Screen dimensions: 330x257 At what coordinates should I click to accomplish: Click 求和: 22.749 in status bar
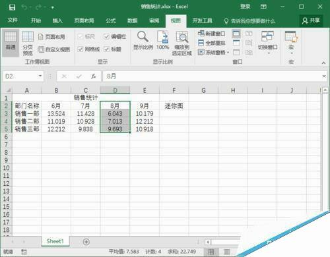[181, 252]
